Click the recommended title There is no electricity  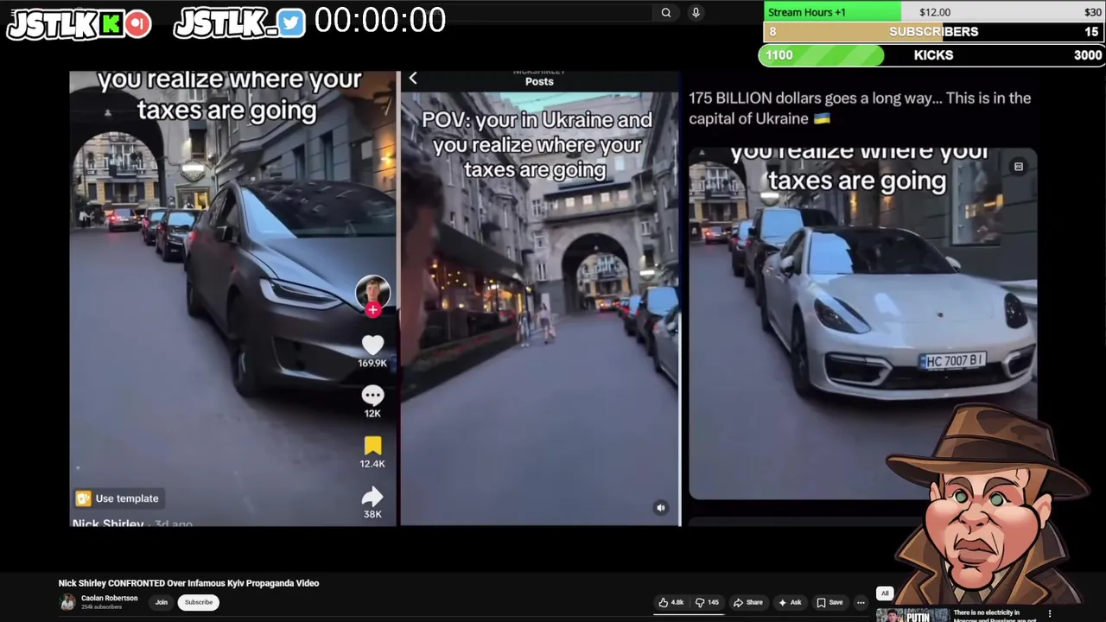click(x=994, y=616)
